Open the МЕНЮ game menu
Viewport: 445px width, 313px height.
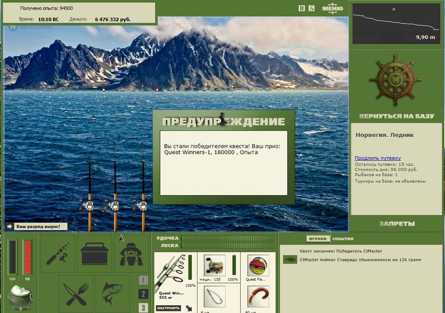point(332,8)
